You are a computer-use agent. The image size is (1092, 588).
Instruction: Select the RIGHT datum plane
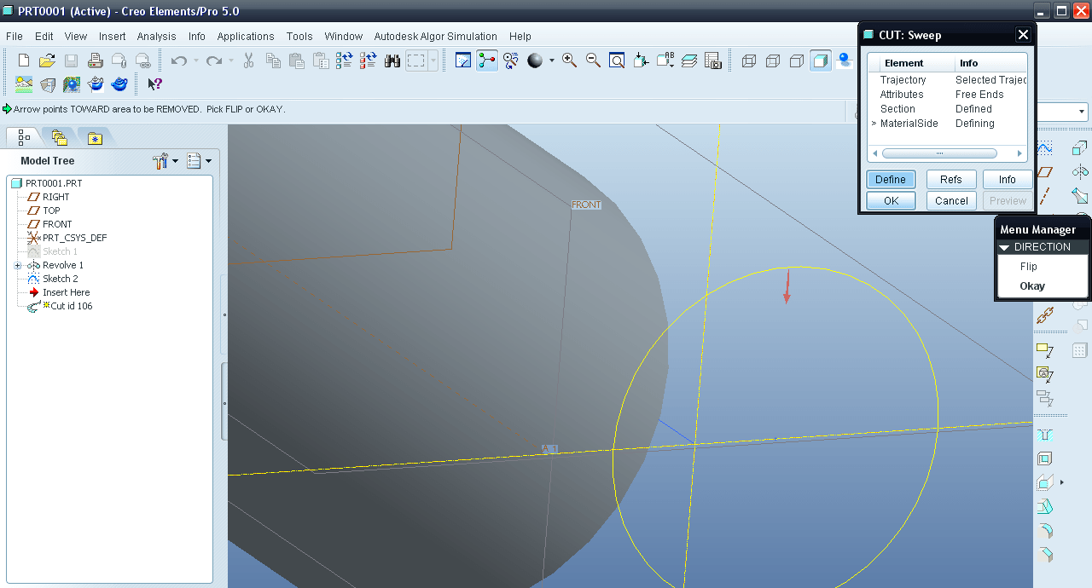(x=55, y=197)
